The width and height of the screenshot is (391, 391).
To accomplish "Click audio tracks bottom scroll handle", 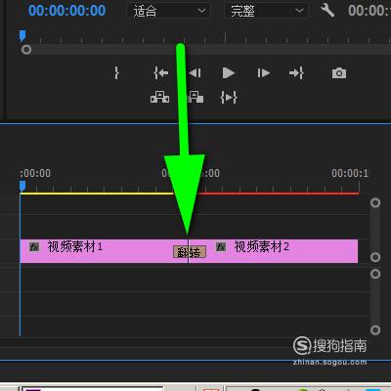I will tap(375, 330).
